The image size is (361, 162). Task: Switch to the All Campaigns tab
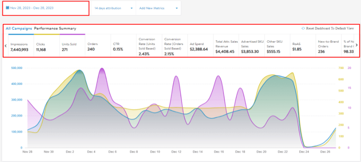tap(19, 29)
